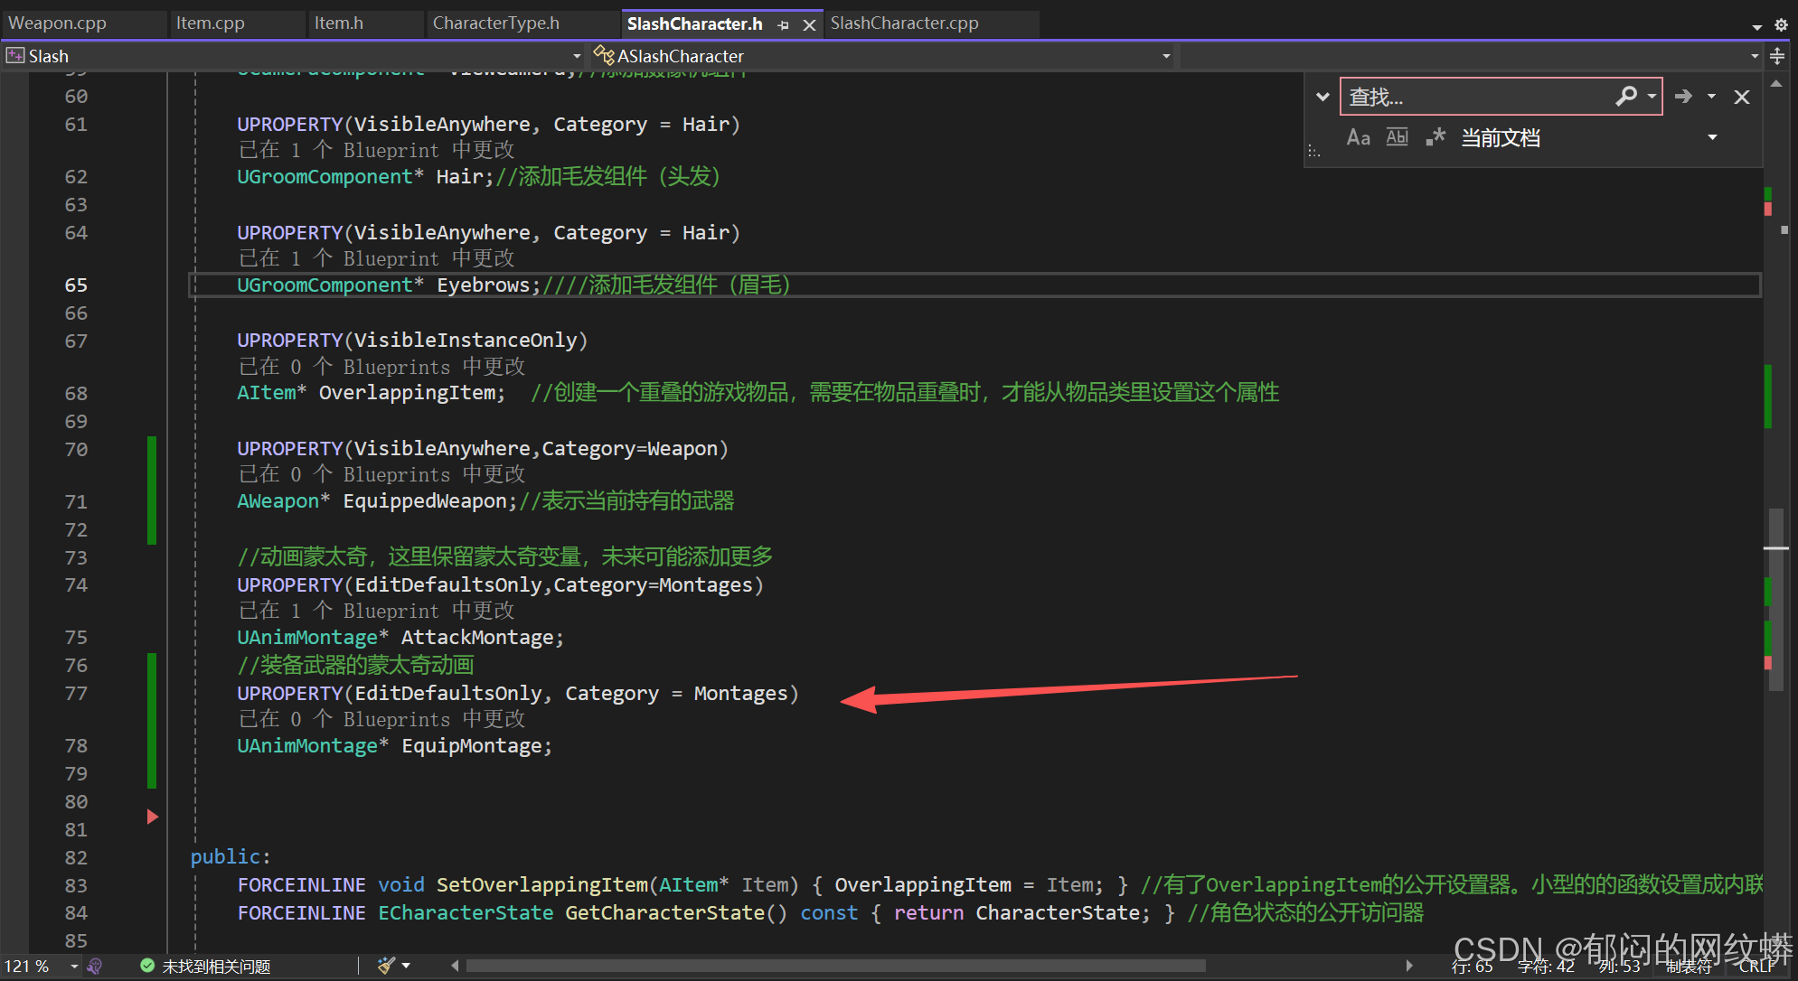Image resolution: width=1798 pixels, height=981 pixels.
Task: Open the editor tab settings gear
Action: [1781, 25]
